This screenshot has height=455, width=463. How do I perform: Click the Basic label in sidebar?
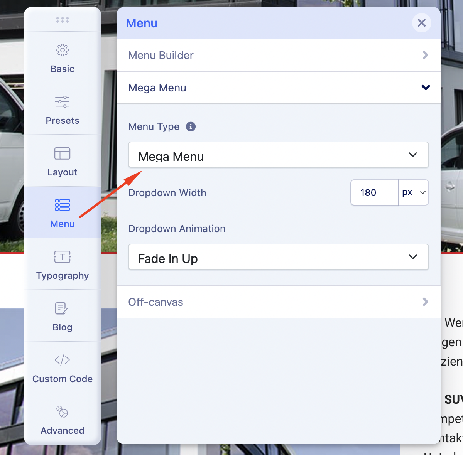63,69
